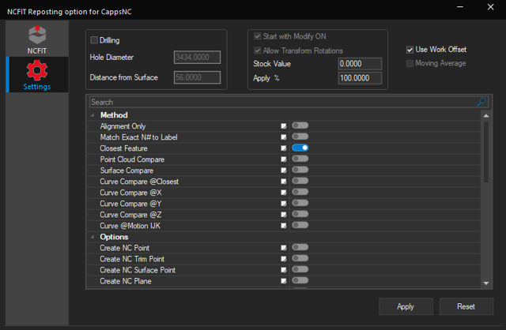Click the note icon beside Create NC Trim Point

coord(283,259)
